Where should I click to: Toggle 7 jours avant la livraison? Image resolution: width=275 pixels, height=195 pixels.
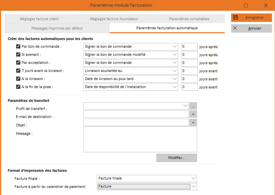(18, 71)
